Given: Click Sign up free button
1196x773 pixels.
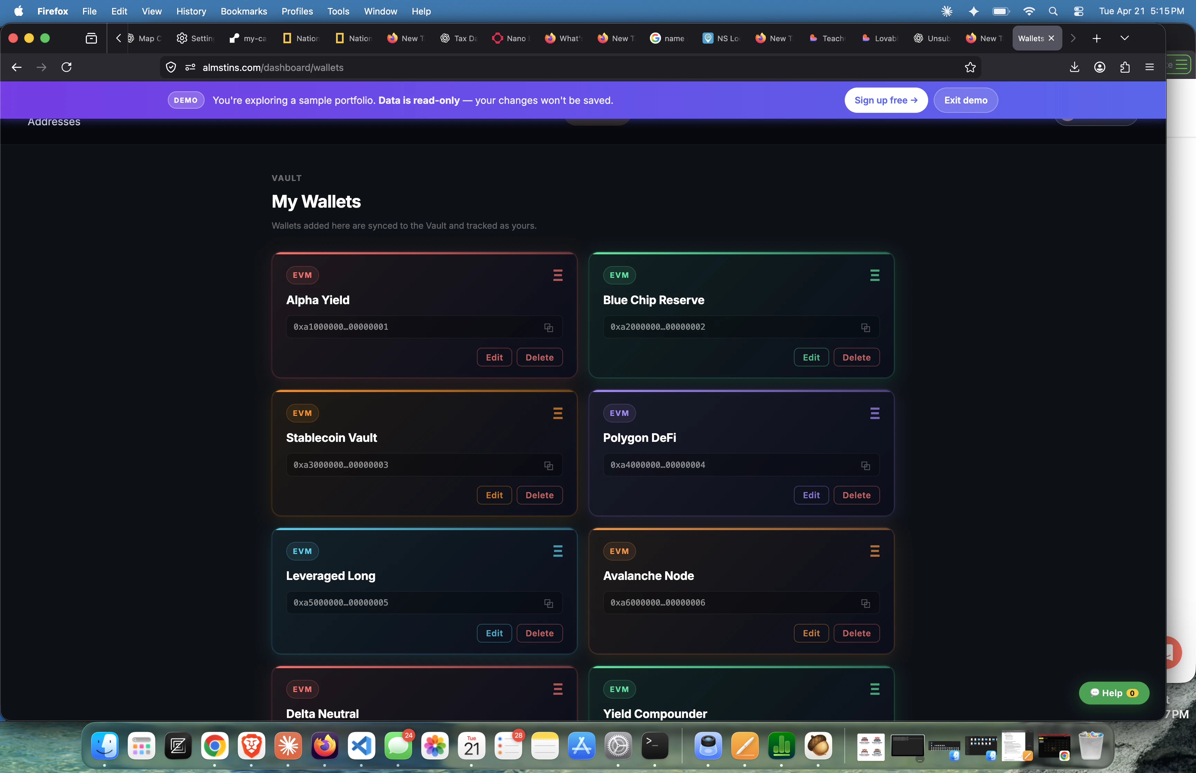Looking at the screenshot, I should (x=885, y=100).
